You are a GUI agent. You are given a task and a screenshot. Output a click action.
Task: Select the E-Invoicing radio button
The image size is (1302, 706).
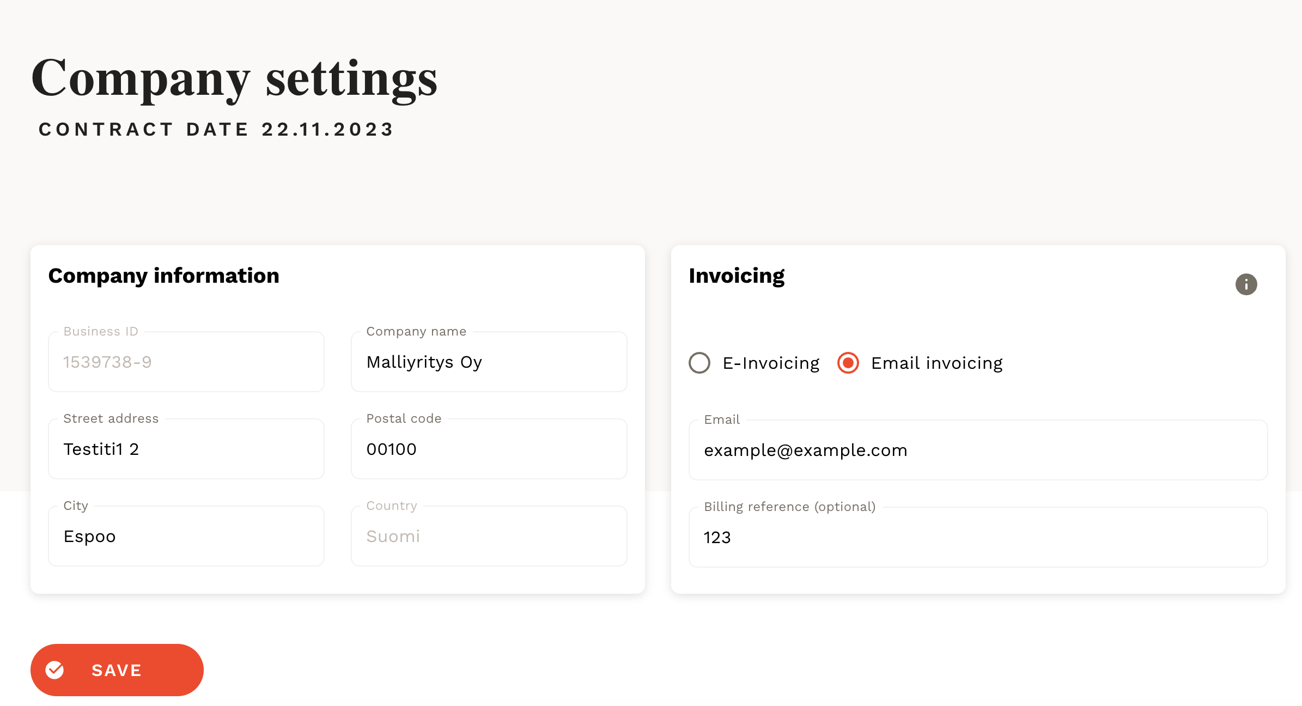[x=699, y=363]
